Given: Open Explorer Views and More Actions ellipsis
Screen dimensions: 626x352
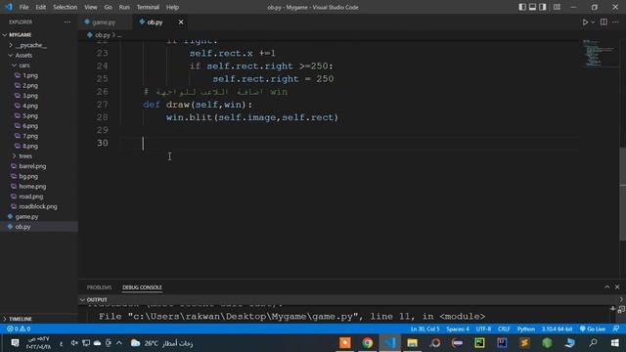Looking at the screenshot, I should tap(67, 22).
